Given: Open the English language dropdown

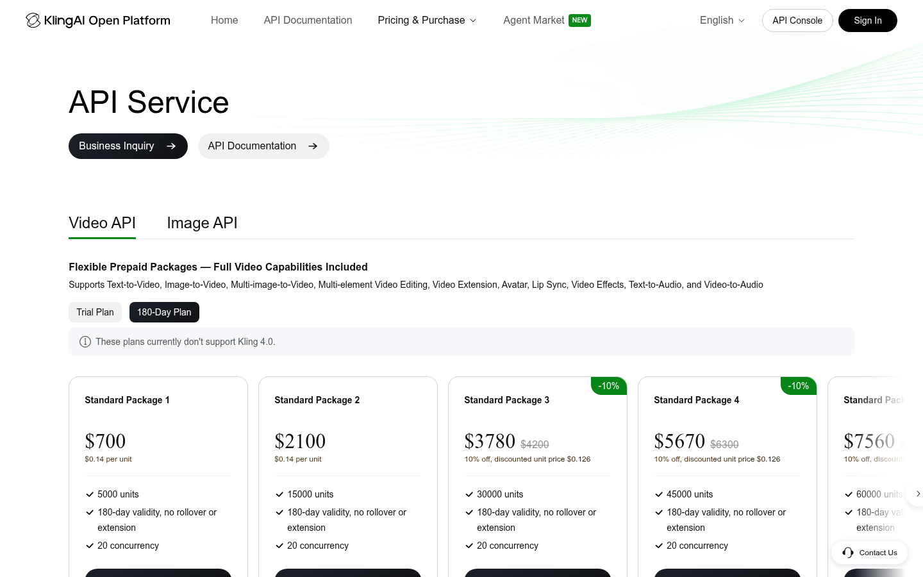Looking at the screenshot, I should pos(722,21).
